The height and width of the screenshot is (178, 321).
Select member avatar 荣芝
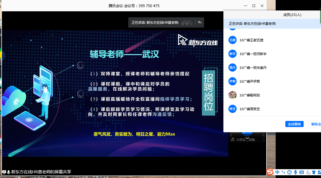[232, 109]
